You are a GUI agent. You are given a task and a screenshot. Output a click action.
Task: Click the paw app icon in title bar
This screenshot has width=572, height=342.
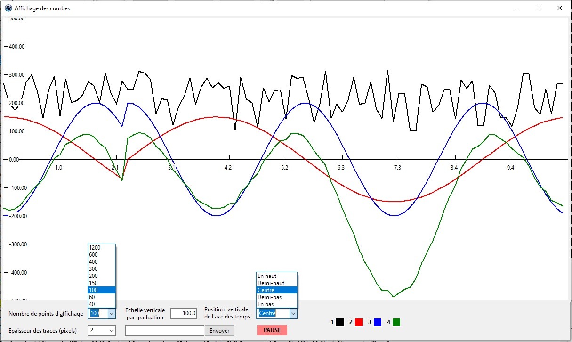point(8,8)
